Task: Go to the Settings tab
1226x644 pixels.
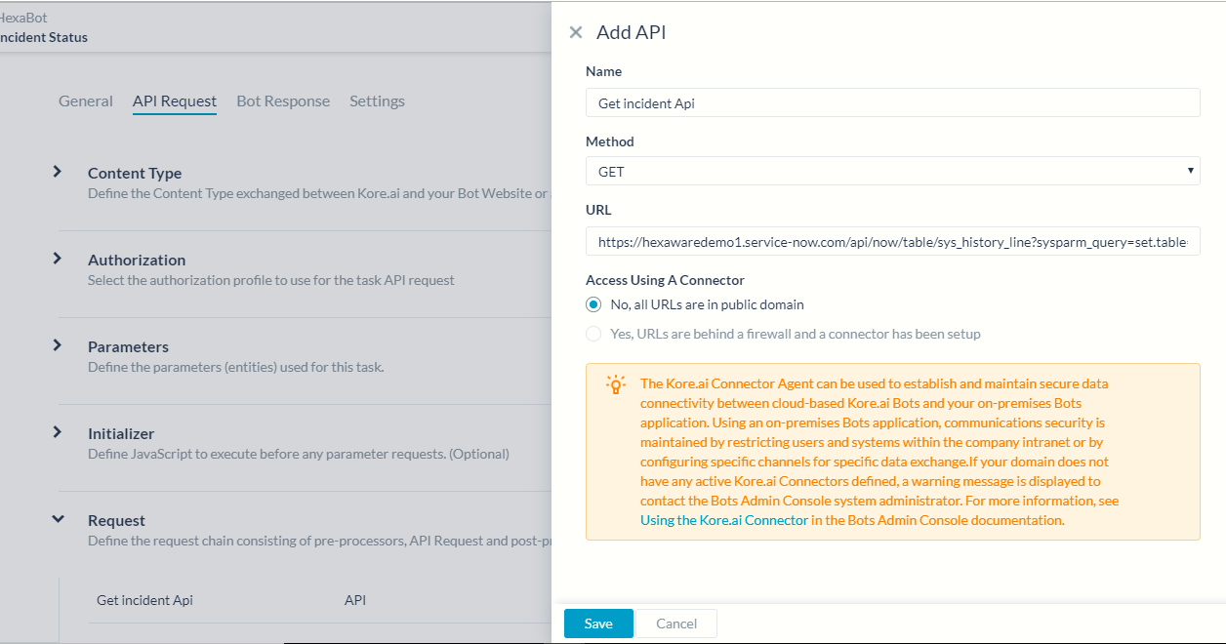Action: (x=377, y=101)
